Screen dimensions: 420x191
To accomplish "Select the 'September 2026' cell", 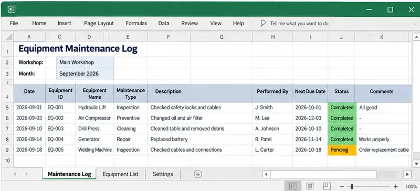I will [85, 73].
